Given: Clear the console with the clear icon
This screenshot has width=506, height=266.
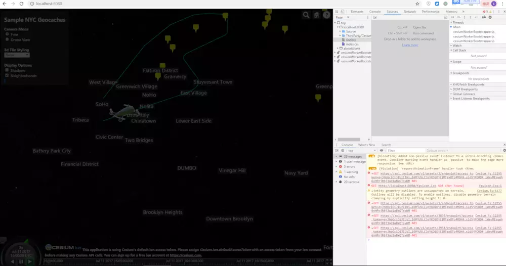Looking at the screenshot, I should 343,151.
